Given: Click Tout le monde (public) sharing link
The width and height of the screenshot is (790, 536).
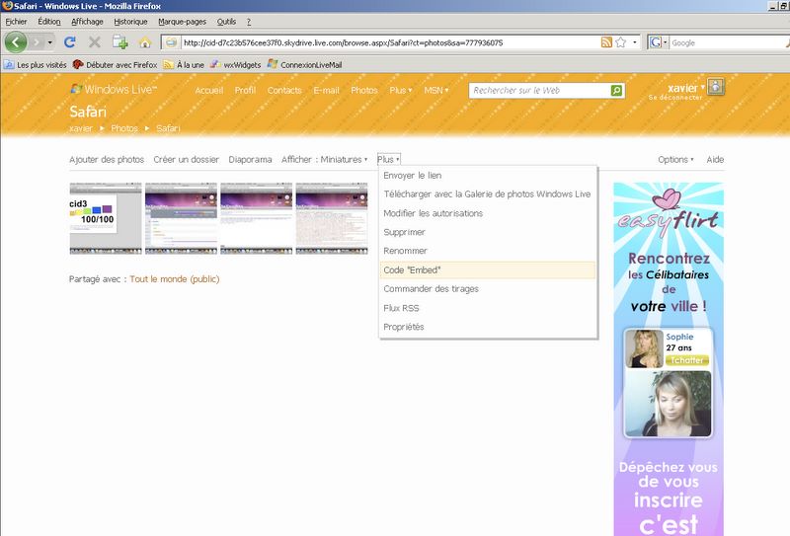Looking at the screenshot, I should (x=175, y=279).
